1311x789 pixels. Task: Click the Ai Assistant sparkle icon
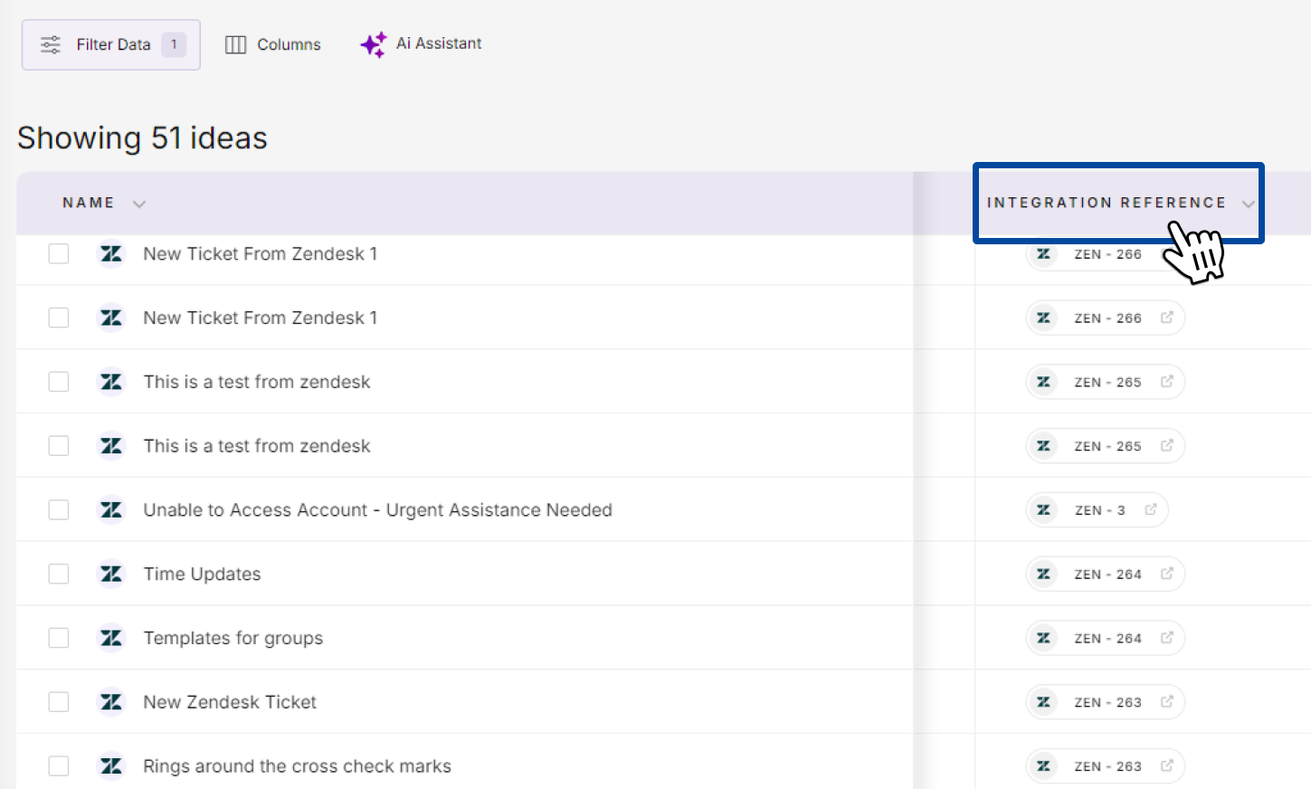(372, 43)
